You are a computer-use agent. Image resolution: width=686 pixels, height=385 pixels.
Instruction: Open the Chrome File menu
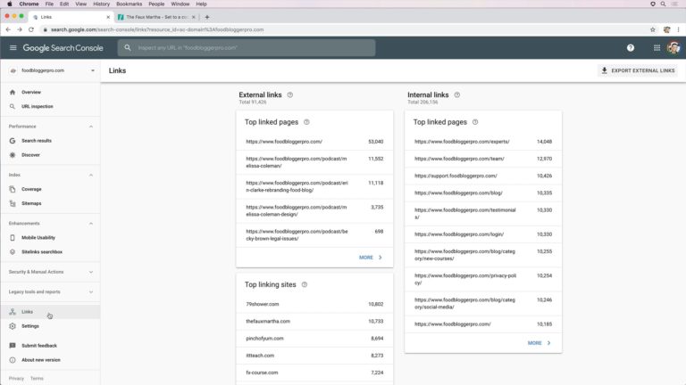point(49,4)
